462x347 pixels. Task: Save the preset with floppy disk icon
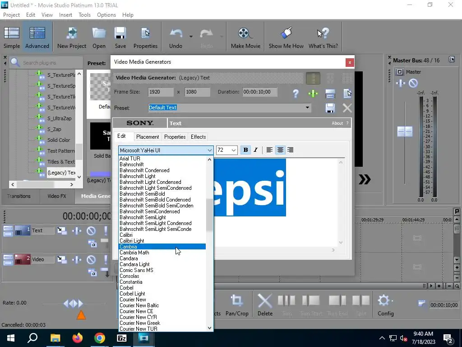(x=330, y=108)
